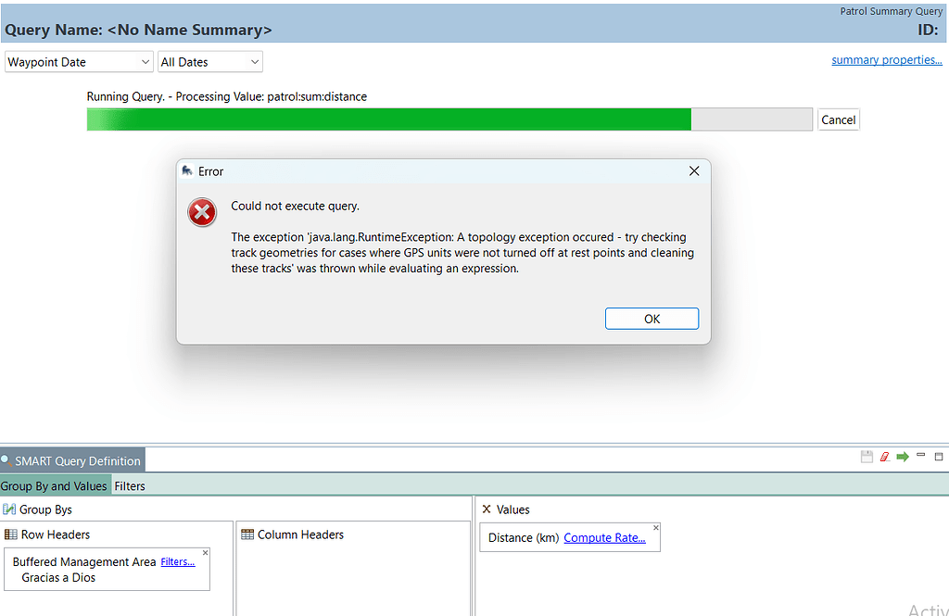Cancel the running query
This screenshot has width=949, height=616.
[x=837, y=119]
